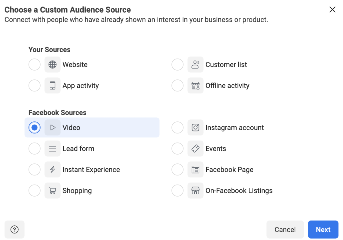Screen dimensions: 343x240
Task: Click the Facebook Page icon
Action: pos(196,169)
